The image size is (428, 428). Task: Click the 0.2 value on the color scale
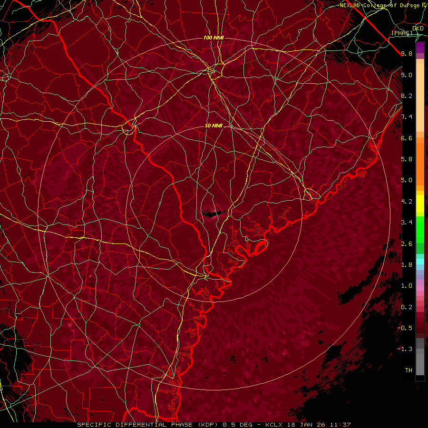tap(407, 307)
